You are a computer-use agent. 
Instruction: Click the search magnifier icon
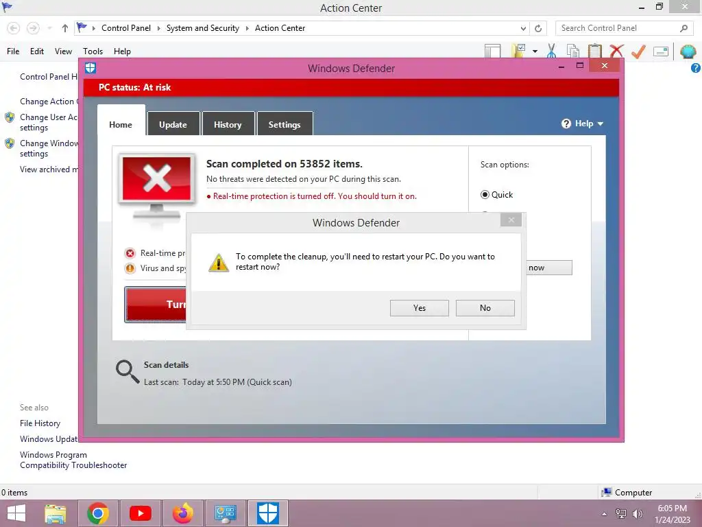[x=683, y=28]
